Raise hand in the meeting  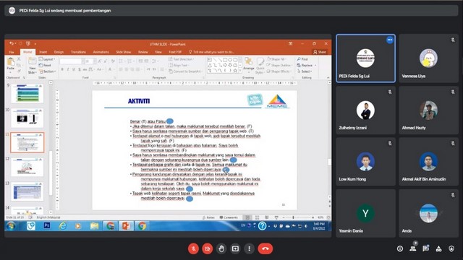pos(221,248)
